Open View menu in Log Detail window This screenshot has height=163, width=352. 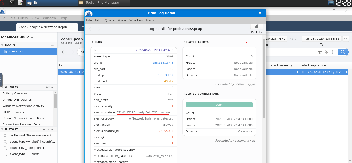coord(122,20)
